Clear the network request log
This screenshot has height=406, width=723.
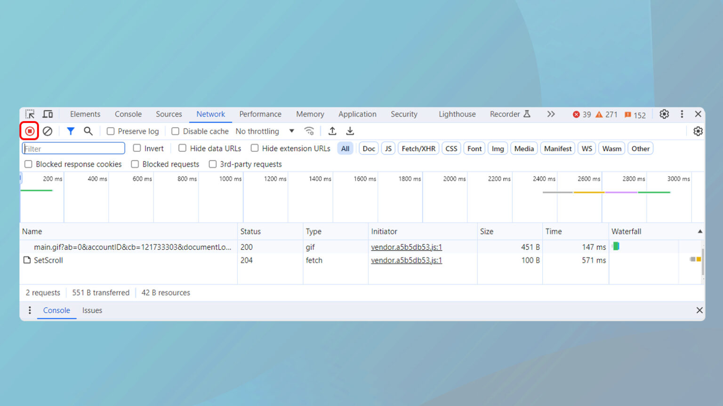(x=47, y=131)
